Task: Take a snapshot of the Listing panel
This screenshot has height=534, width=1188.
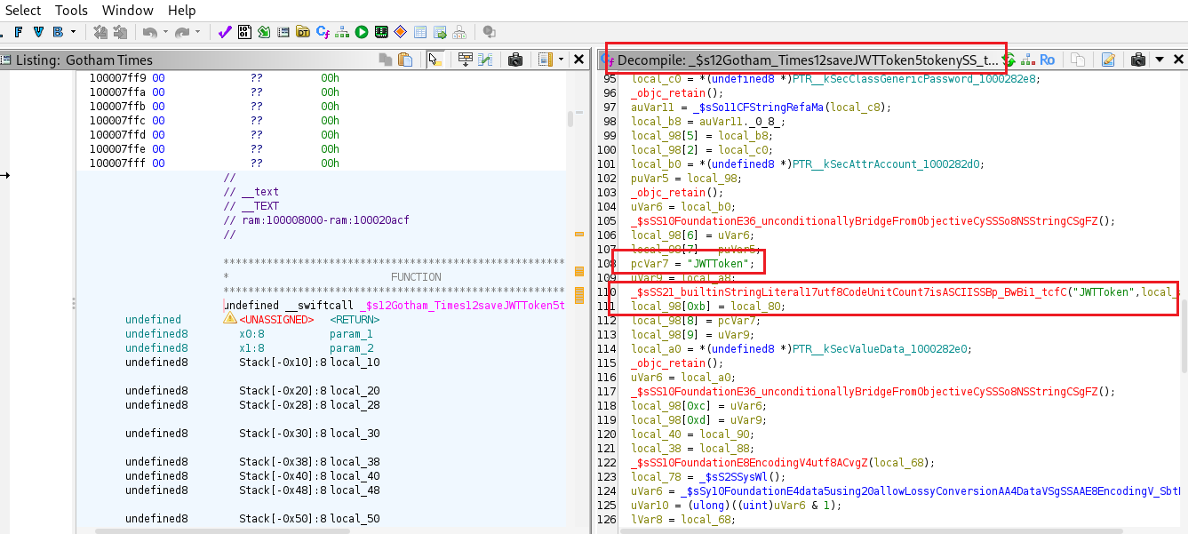Action: pos(514,60)
